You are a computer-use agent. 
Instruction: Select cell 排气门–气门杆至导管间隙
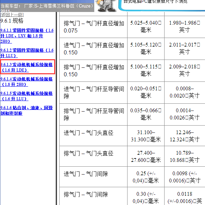coord(93,115)
